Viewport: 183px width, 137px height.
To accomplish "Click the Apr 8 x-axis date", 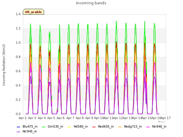I will [x=80, y=118].
